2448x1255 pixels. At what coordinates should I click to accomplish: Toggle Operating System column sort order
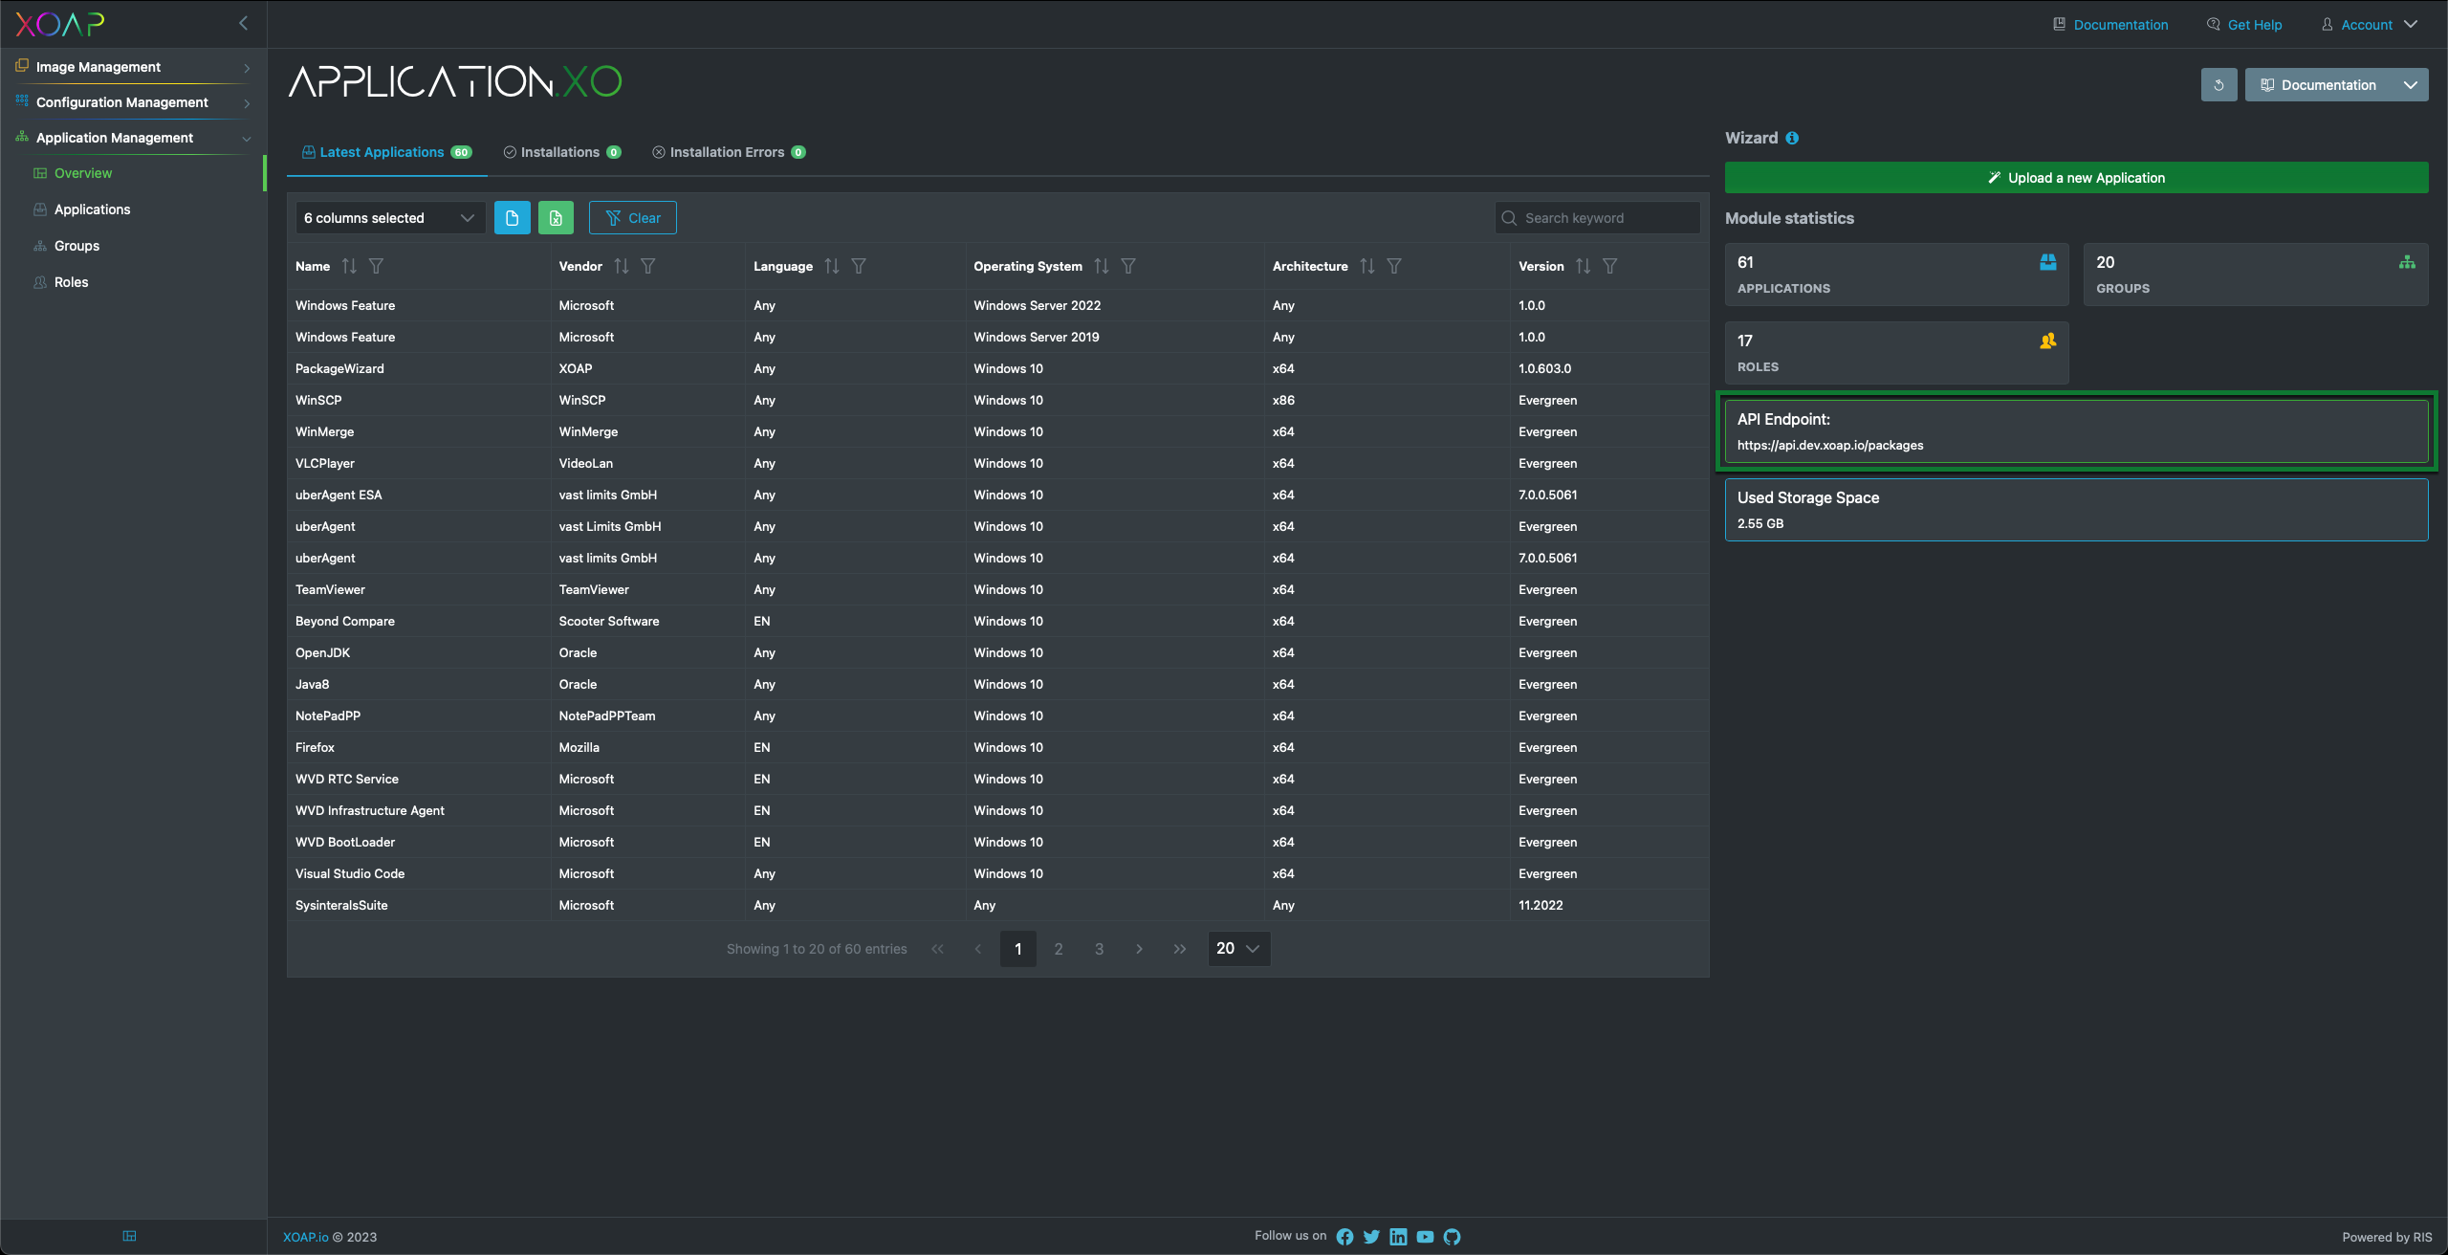pyautogui.click(x=1102, y=266)
